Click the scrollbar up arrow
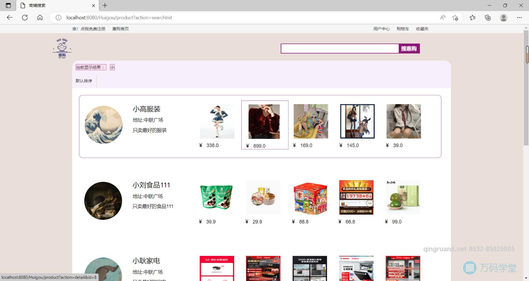The image size is (529, 281). click(526, 28)
